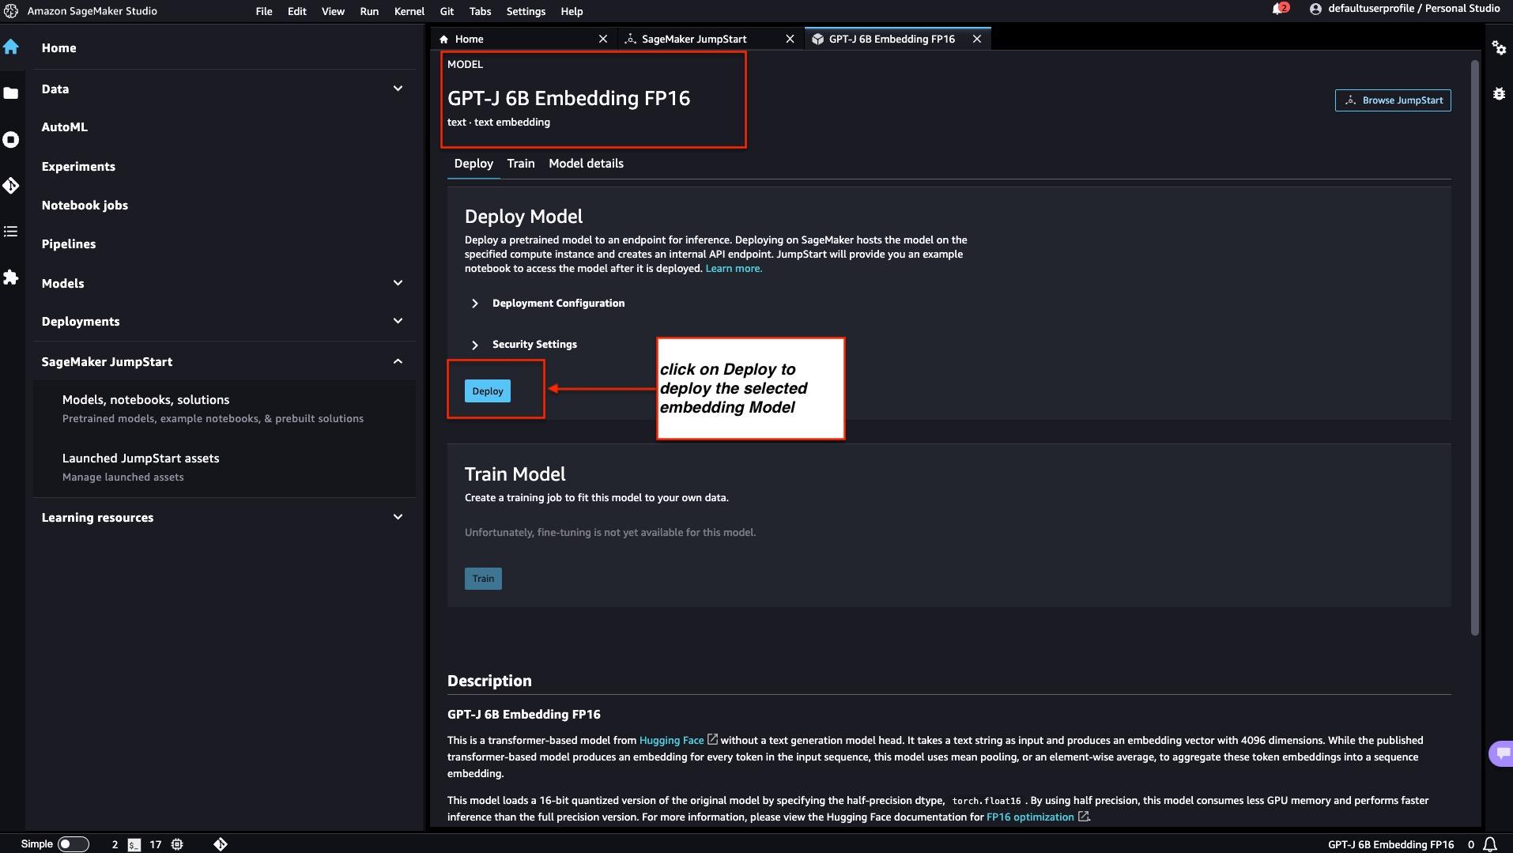
Task: Click the blue Deploy button
Action: point(488,391)
